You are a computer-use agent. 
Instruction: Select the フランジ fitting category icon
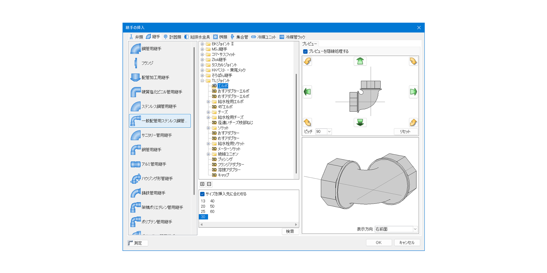point(136,63)
